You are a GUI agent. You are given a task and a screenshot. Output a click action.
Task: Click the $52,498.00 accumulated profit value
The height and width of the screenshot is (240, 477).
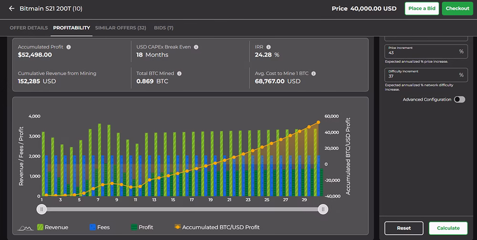coord(35,55)
